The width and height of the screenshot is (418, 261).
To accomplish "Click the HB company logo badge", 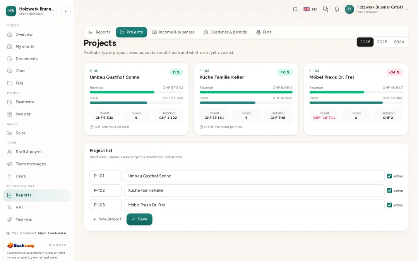I will pyautogui.click(x=11, y=11).
